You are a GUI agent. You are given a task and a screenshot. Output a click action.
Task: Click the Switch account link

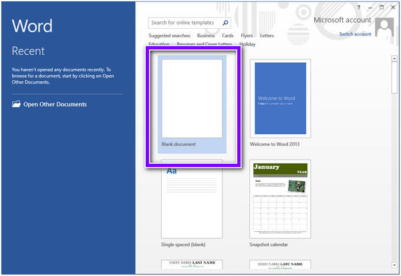(355, 34)
